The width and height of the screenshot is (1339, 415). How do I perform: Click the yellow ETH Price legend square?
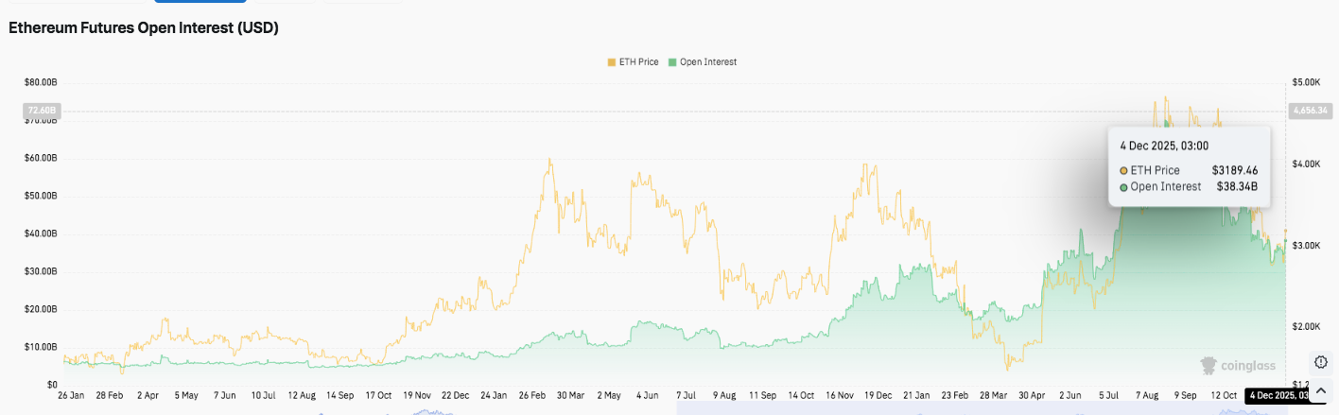tap(611, 62)
